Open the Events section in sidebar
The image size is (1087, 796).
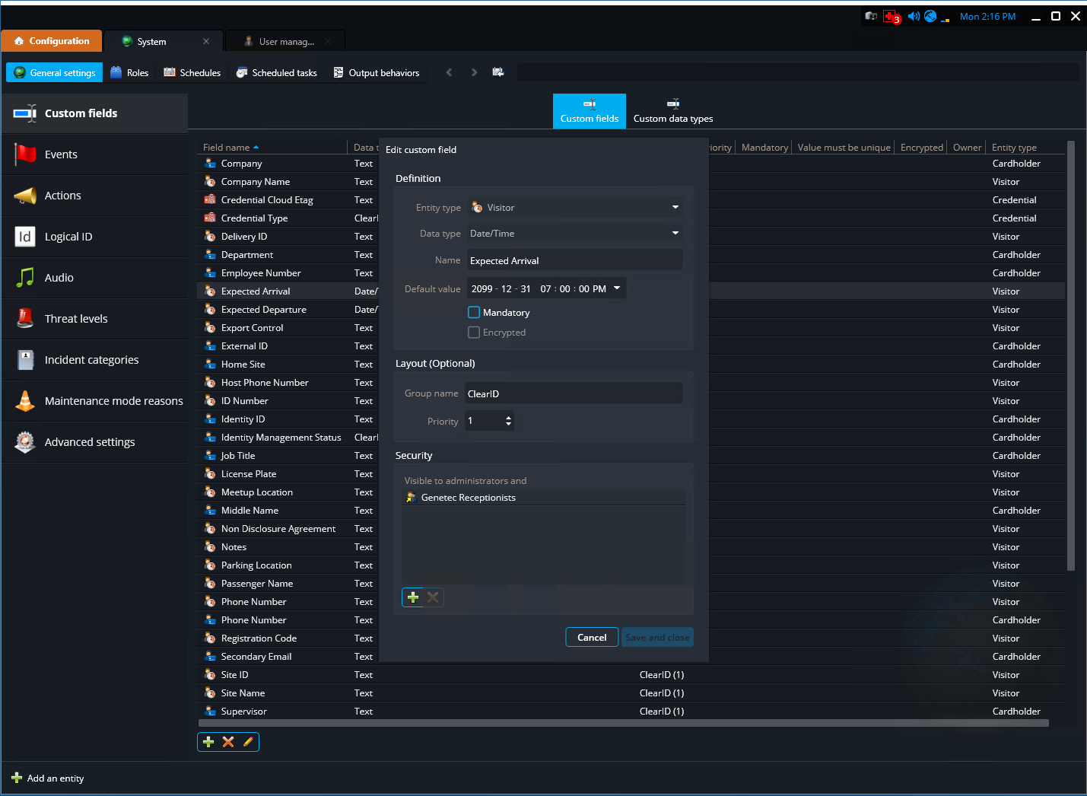[61, 154]
